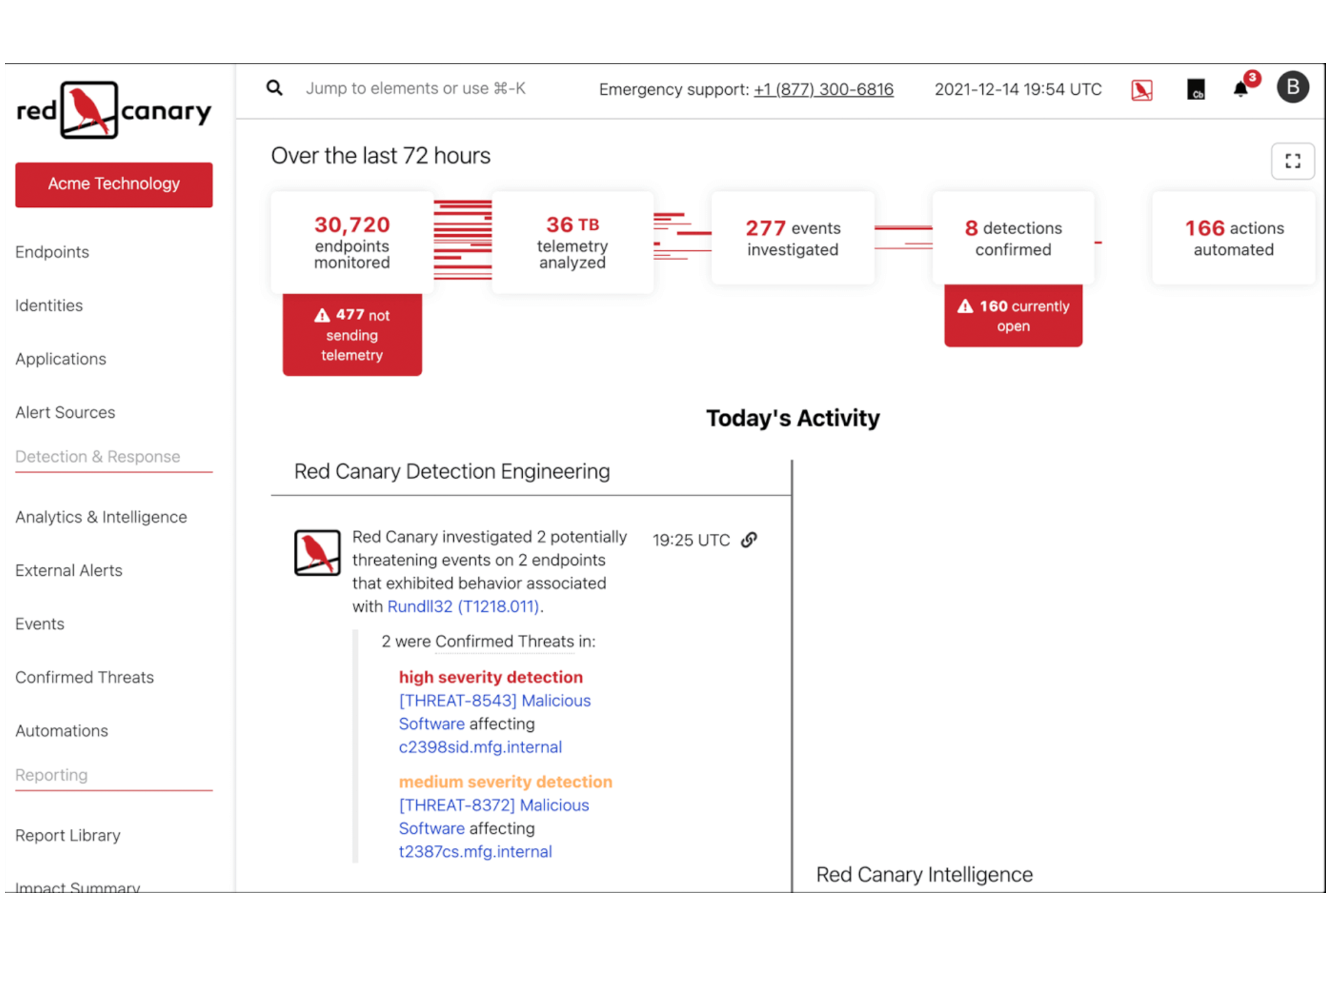Click high severity detection label
Image resolution: width=1326 pixels, height=994 pixels.
491,677
